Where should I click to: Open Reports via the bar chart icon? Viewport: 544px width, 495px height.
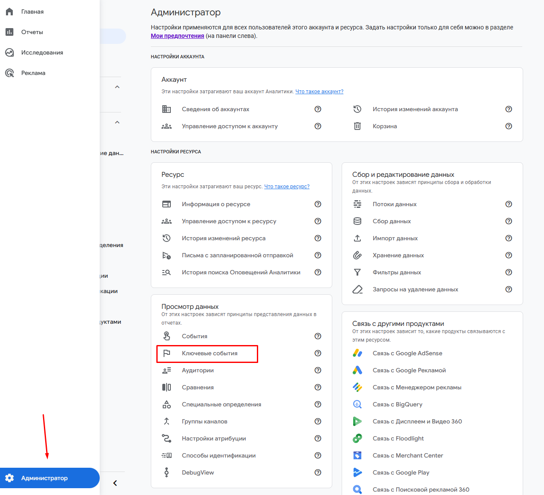(x=9, y=32)
